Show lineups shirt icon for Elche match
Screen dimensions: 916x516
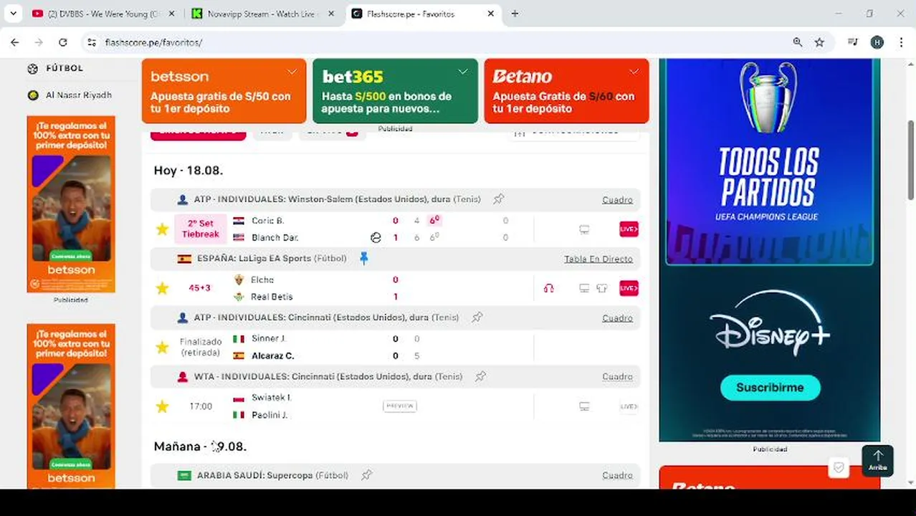coord(601,288)
